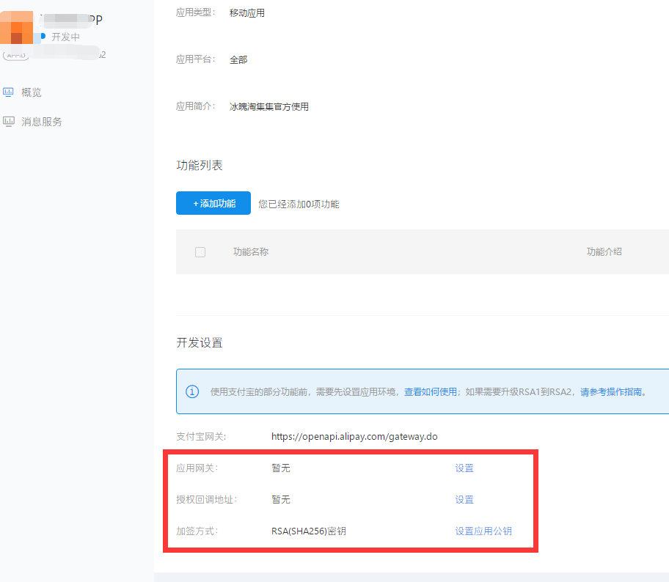Click the info circle icon in the notice
The image size is (669, 582).
tap(192, 391)
